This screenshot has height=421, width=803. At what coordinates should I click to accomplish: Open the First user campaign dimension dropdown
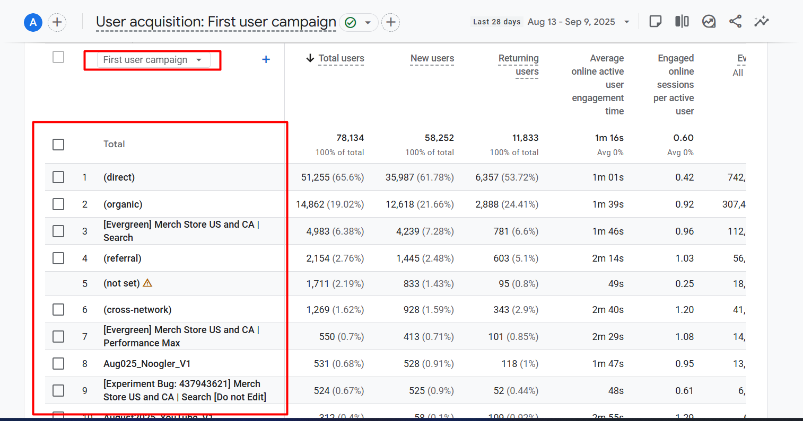click(152, 60)
